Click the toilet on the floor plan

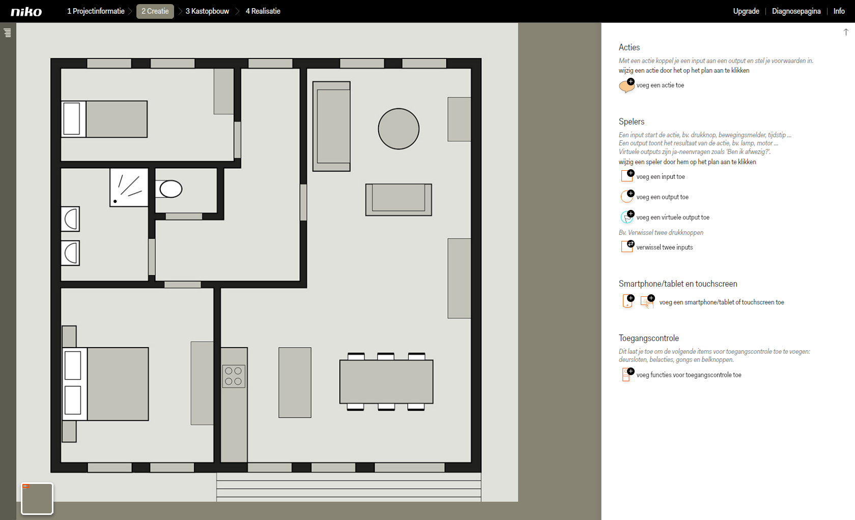pos(169,189)
